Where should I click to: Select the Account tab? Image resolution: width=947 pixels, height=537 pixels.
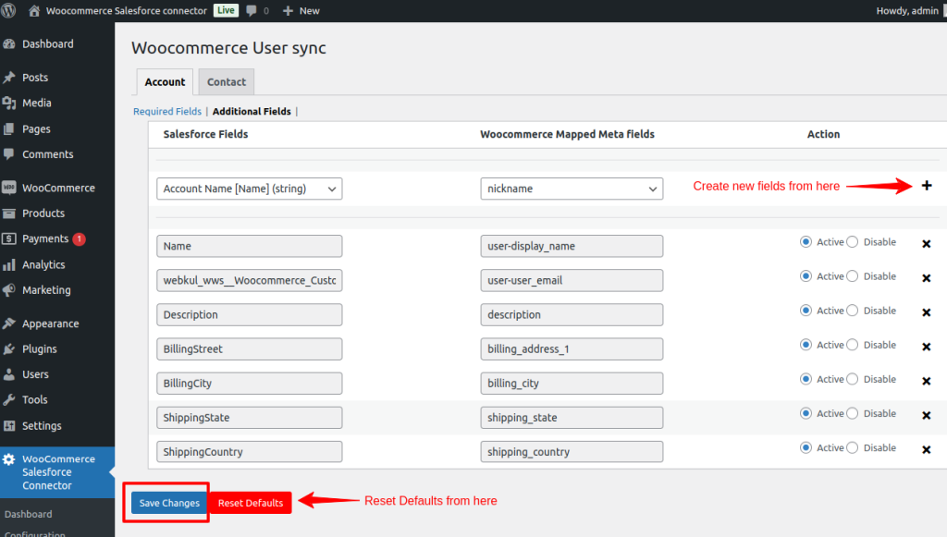[x=165, y=82]
